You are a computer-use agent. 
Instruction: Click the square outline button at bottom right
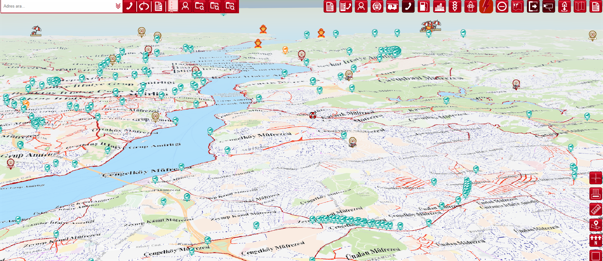pos(596,255)
